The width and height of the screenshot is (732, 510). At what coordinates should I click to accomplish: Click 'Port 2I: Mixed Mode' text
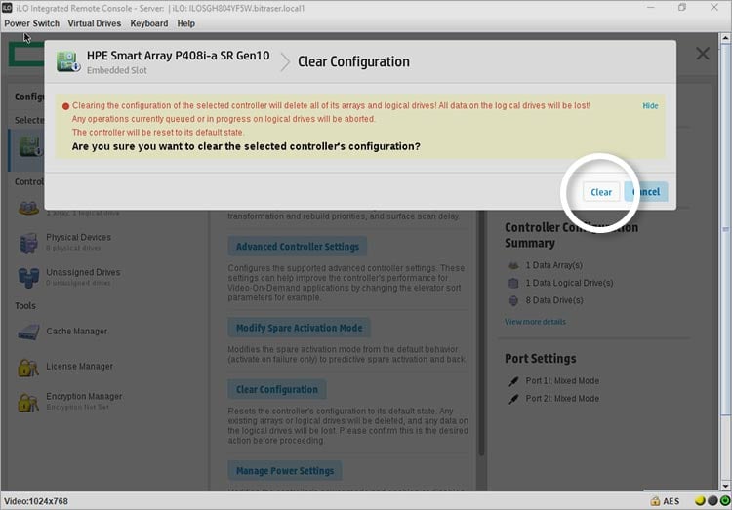click(x=562, y=399)
